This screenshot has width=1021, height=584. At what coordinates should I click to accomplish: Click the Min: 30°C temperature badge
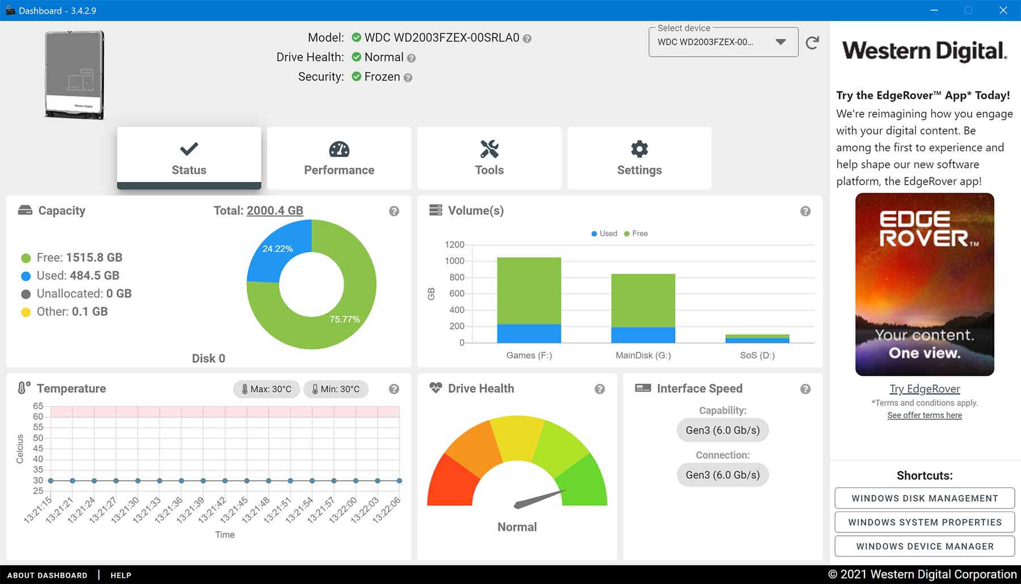[x=336, y=389]
